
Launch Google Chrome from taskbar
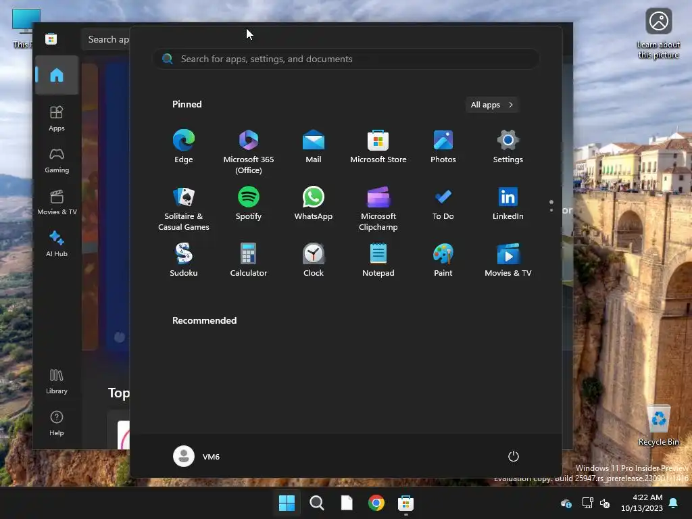click(x=376, y=503)
